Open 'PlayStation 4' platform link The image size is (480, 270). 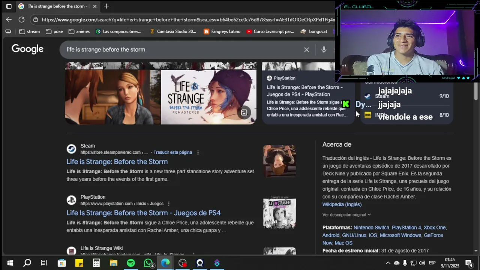pyautogui.click(x=406, y=228)
